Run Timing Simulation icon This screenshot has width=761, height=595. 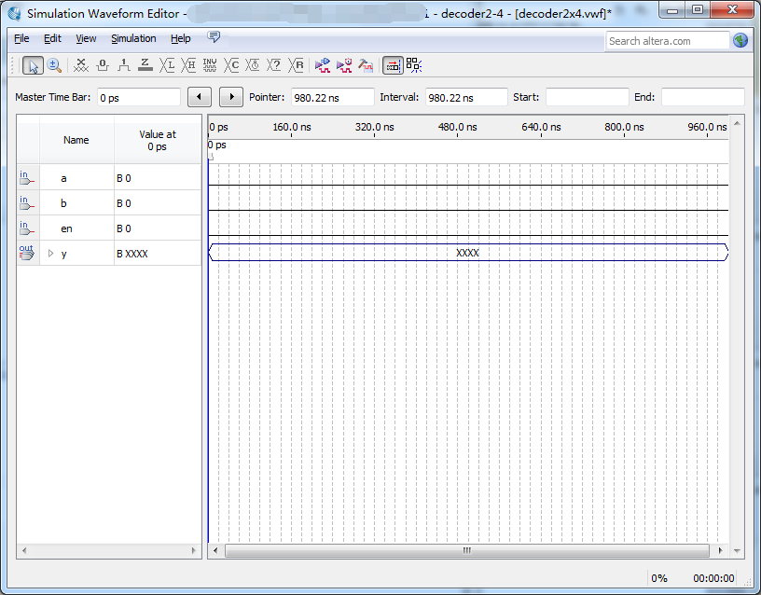click(x=344, y=65)
